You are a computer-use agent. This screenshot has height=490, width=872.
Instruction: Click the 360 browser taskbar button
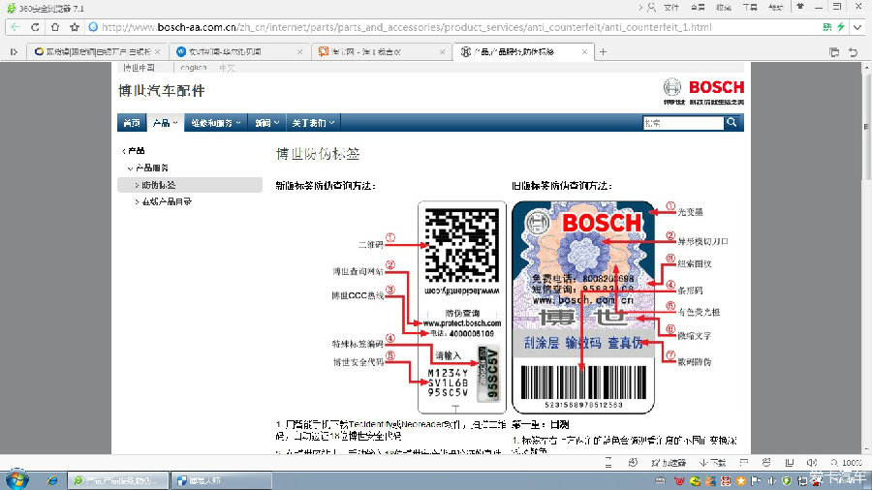pos(118,480)
